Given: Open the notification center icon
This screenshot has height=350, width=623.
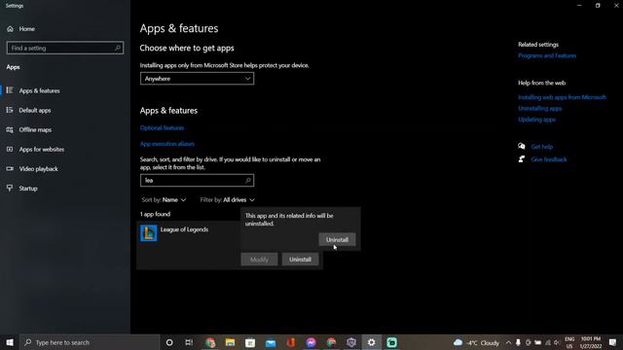Looking at the screenshot, I should (612, 342).
